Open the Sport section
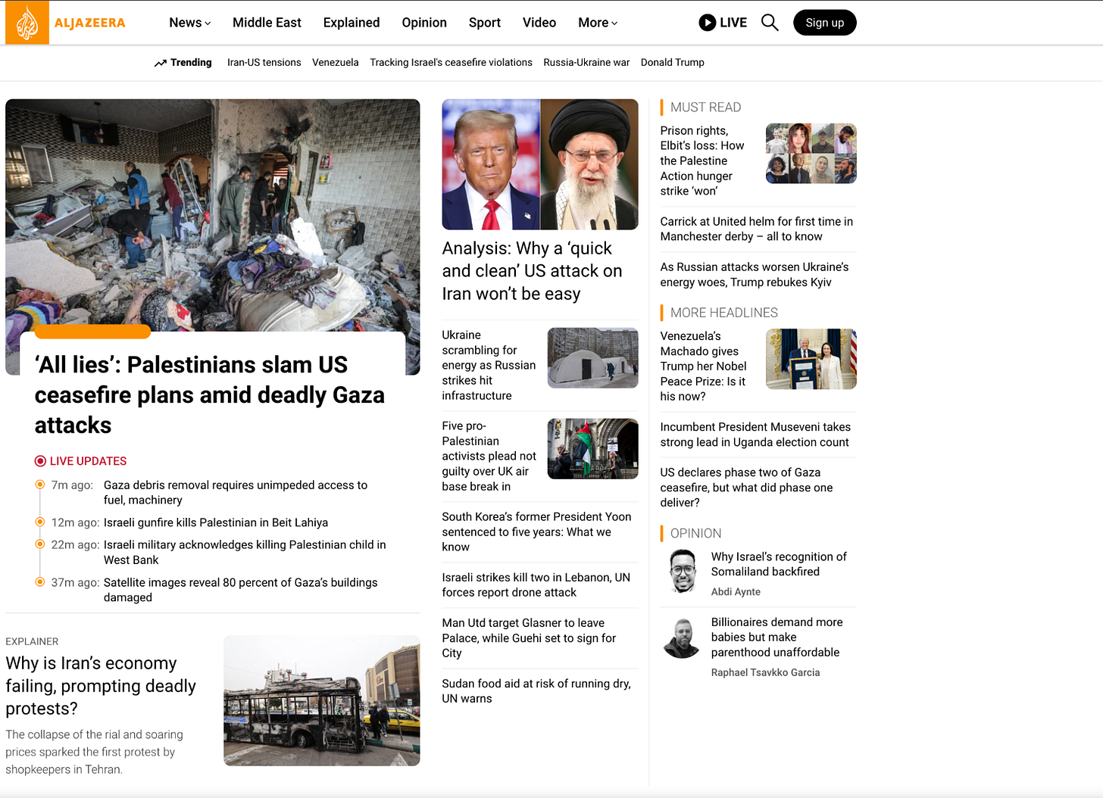1103x798 pixels. point(485,23)
